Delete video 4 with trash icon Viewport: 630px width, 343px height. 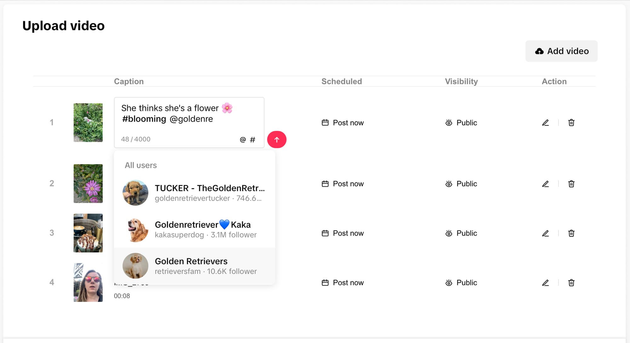point(571,283)
